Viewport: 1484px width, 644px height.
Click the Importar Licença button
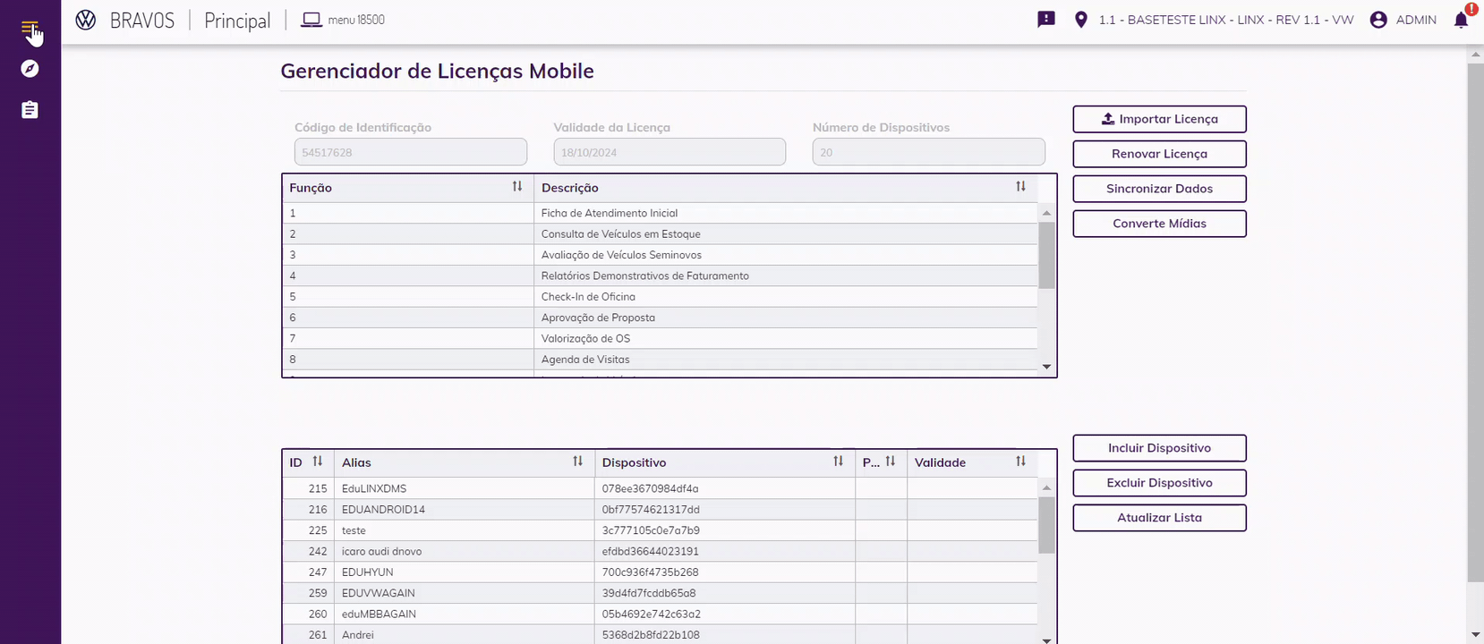coord(1159,119)
